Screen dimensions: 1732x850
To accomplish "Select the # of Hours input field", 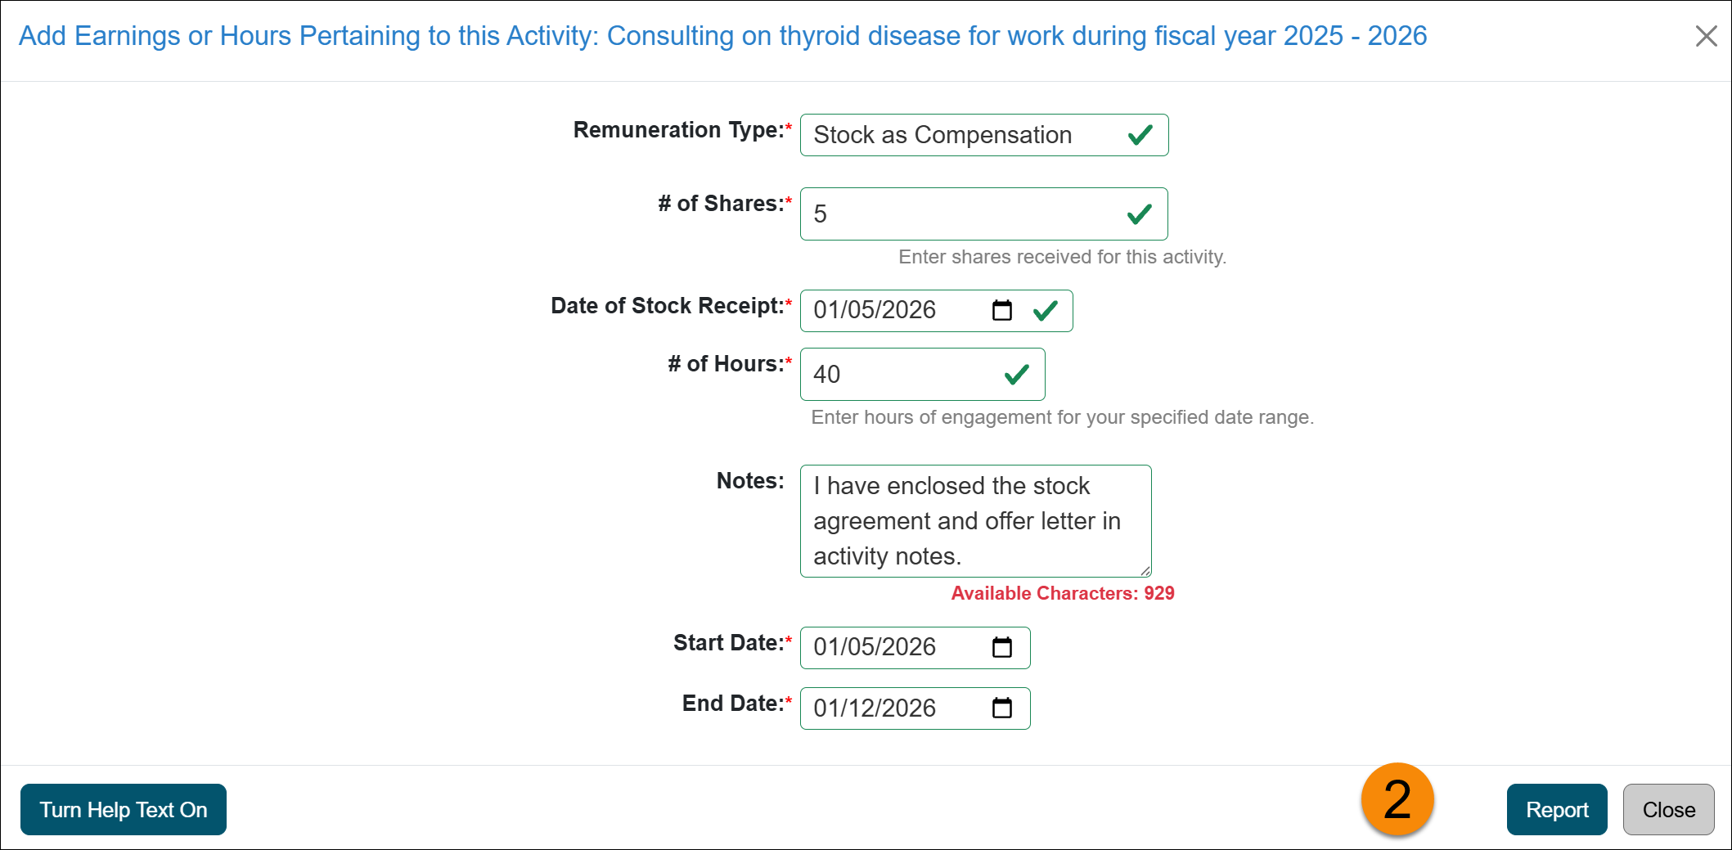I will [x=900, y=374].
